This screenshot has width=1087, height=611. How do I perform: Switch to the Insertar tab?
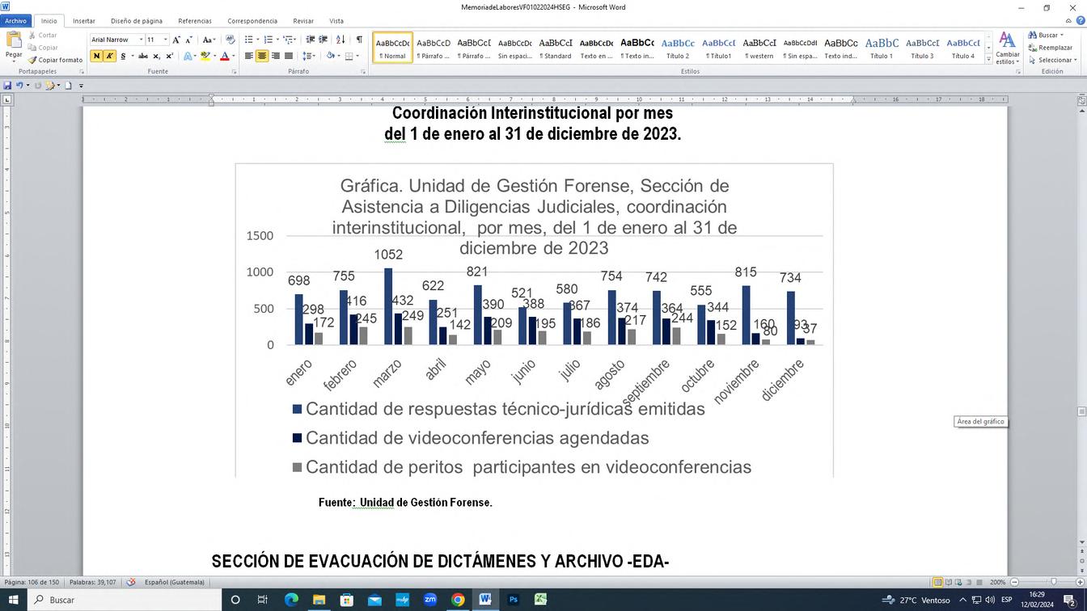point(84,21)
